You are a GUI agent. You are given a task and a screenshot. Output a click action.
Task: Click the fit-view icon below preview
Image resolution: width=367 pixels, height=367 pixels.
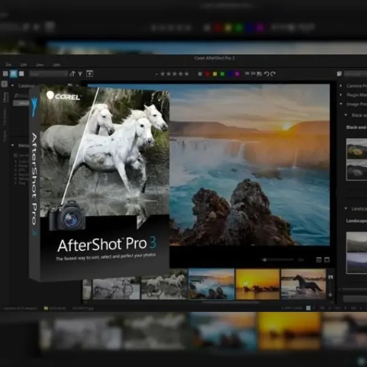[318, 259]
